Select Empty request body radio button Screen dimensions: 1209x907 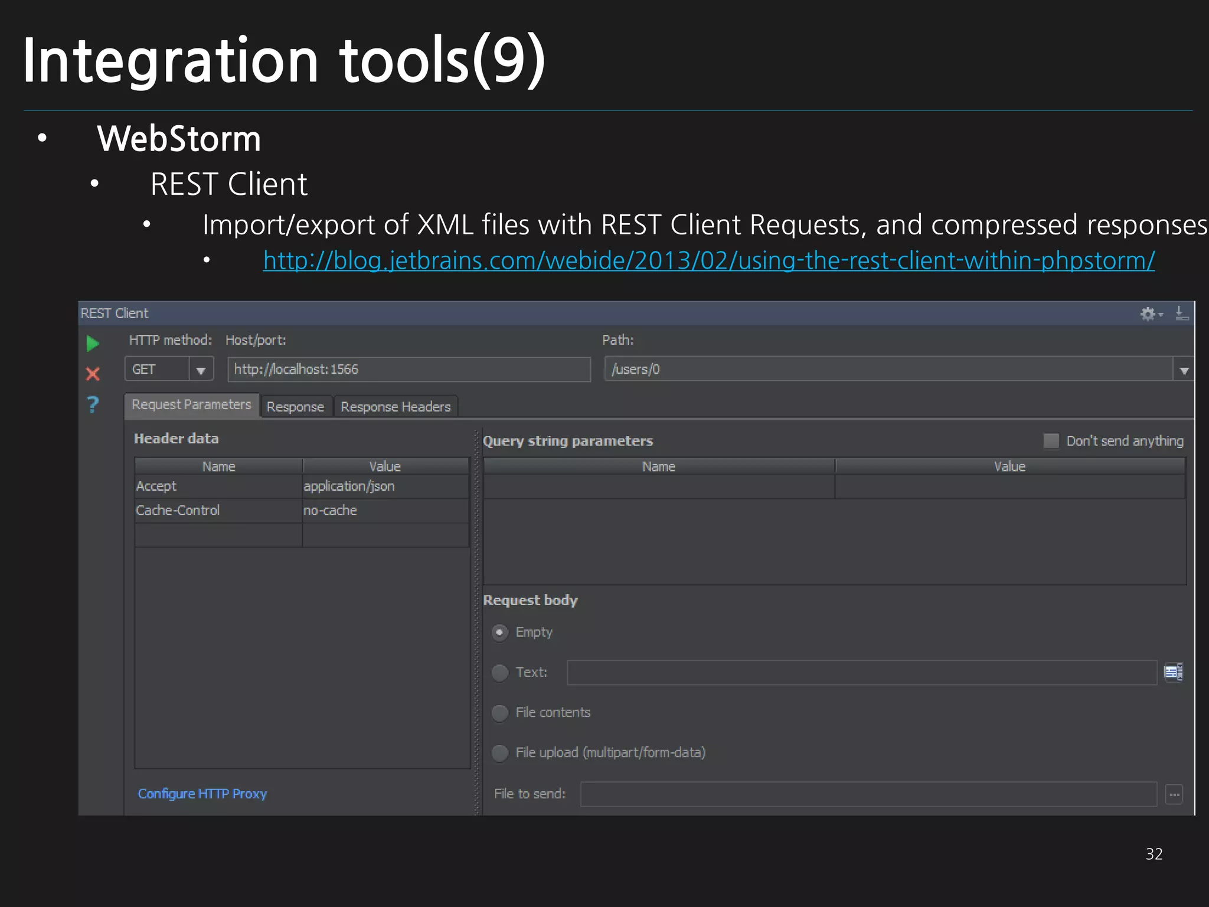pos(499,632)
